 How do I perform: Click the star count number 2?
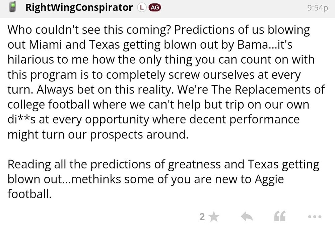click(x=202, y=217)
